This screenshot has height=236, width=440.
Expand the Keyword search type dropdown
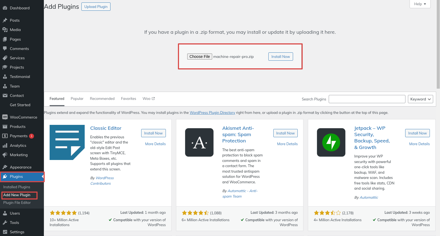tap(421, 99)
